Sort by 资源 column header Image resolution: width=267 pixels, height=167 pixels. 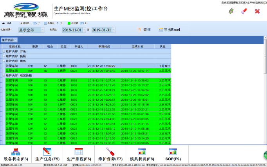coord(35,47)
